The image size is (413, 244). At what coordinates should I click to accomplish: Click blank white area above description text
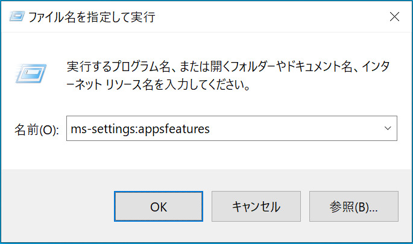tap(206, 45)
